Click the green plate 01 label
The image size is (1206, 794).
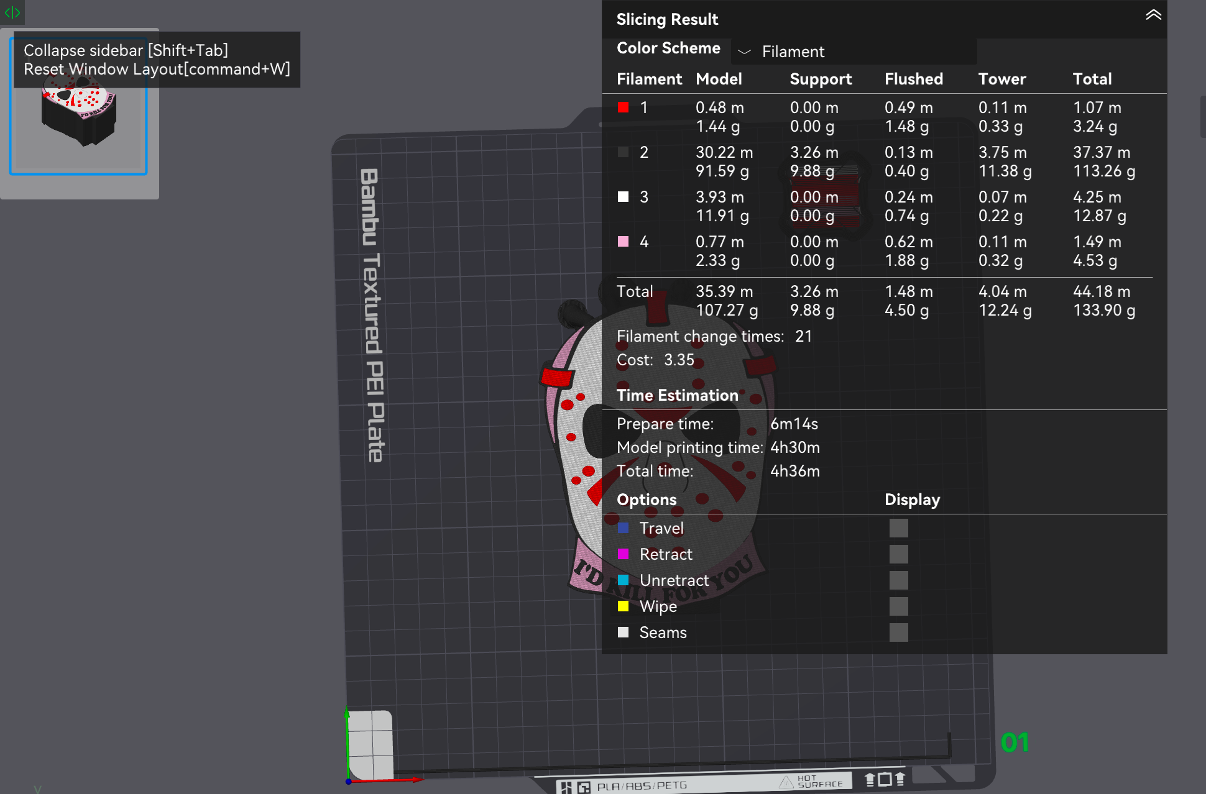click(x=1015, y=742)
